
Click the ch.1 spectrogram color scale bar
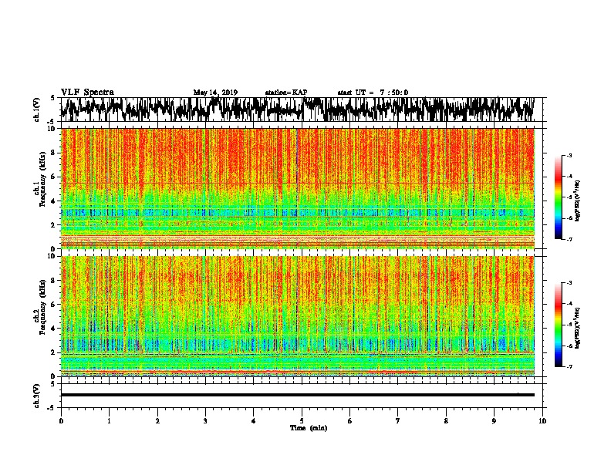(x=558, y=197)
